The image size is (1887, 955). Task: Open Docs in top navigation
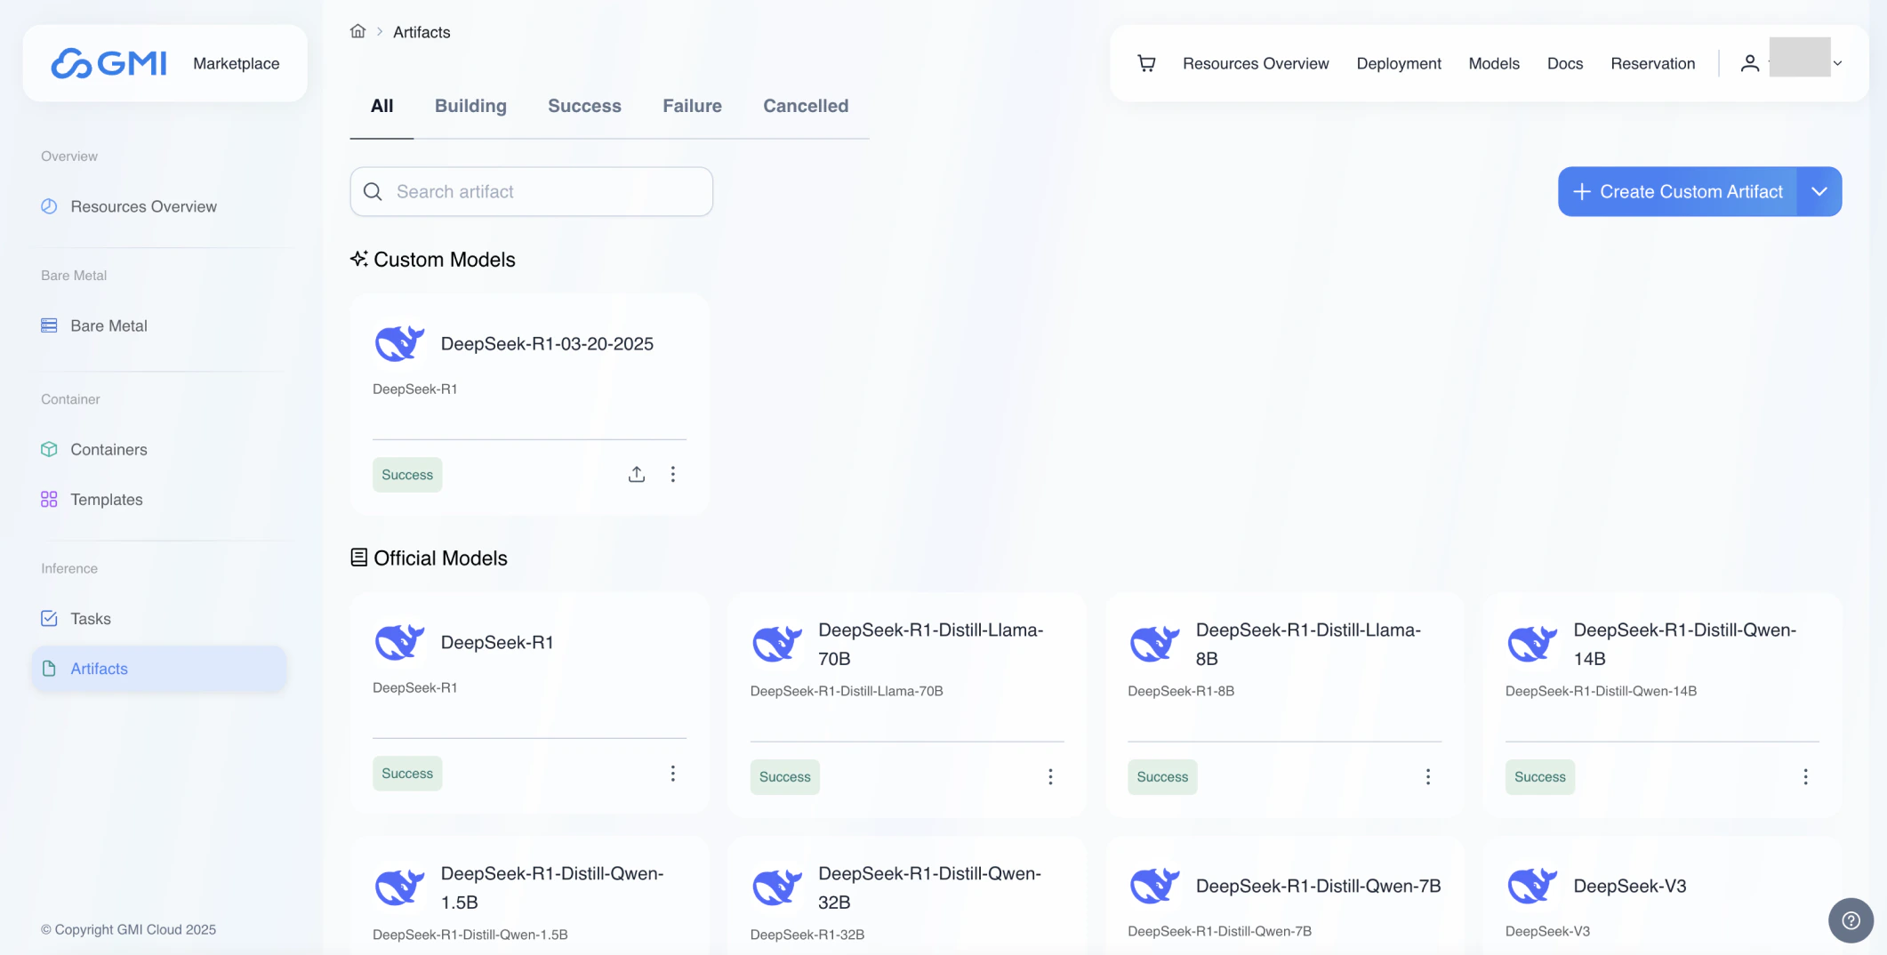[x=1565, y=63]
